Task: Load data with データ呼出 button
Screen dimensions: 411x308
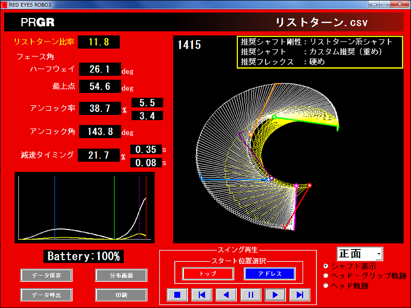Action: click(46, 295)
